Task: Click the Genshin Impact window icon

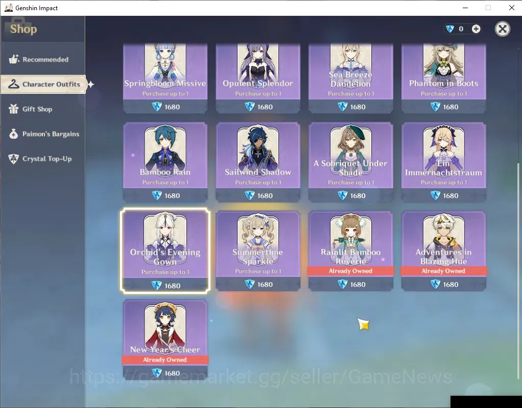Action: [x=8, y=8]
